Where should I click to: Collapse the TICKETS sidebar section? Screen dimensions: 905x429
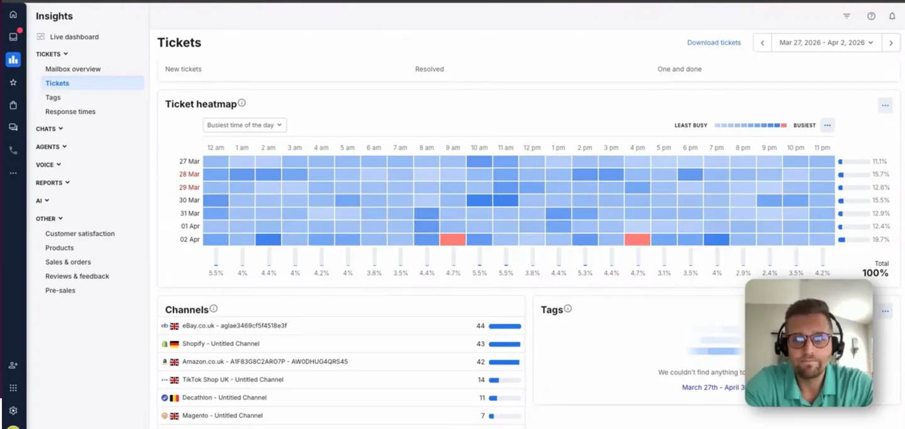52,54
